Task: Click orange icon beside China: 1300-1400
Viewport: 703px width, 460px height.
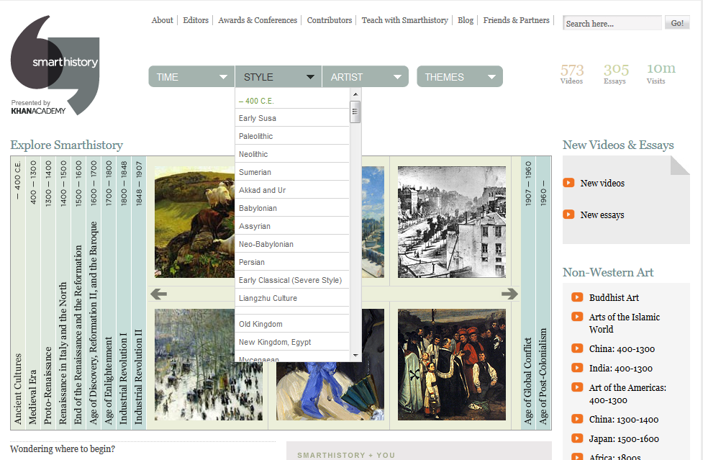Action: click(577, 419)
